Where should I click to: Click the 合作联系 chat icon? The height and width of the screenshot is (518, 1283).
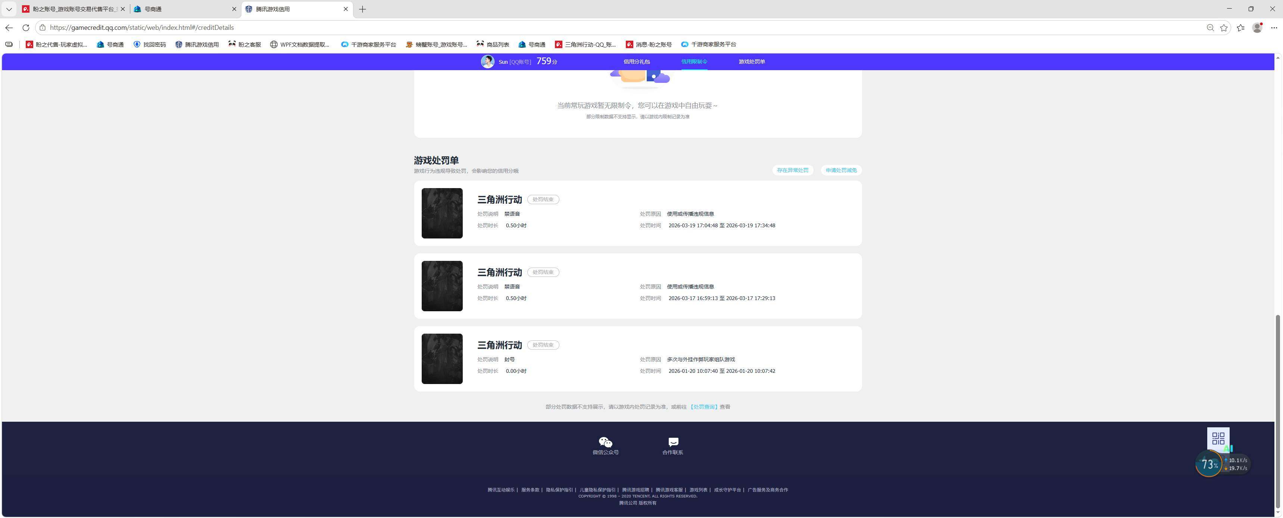[673, 442]
